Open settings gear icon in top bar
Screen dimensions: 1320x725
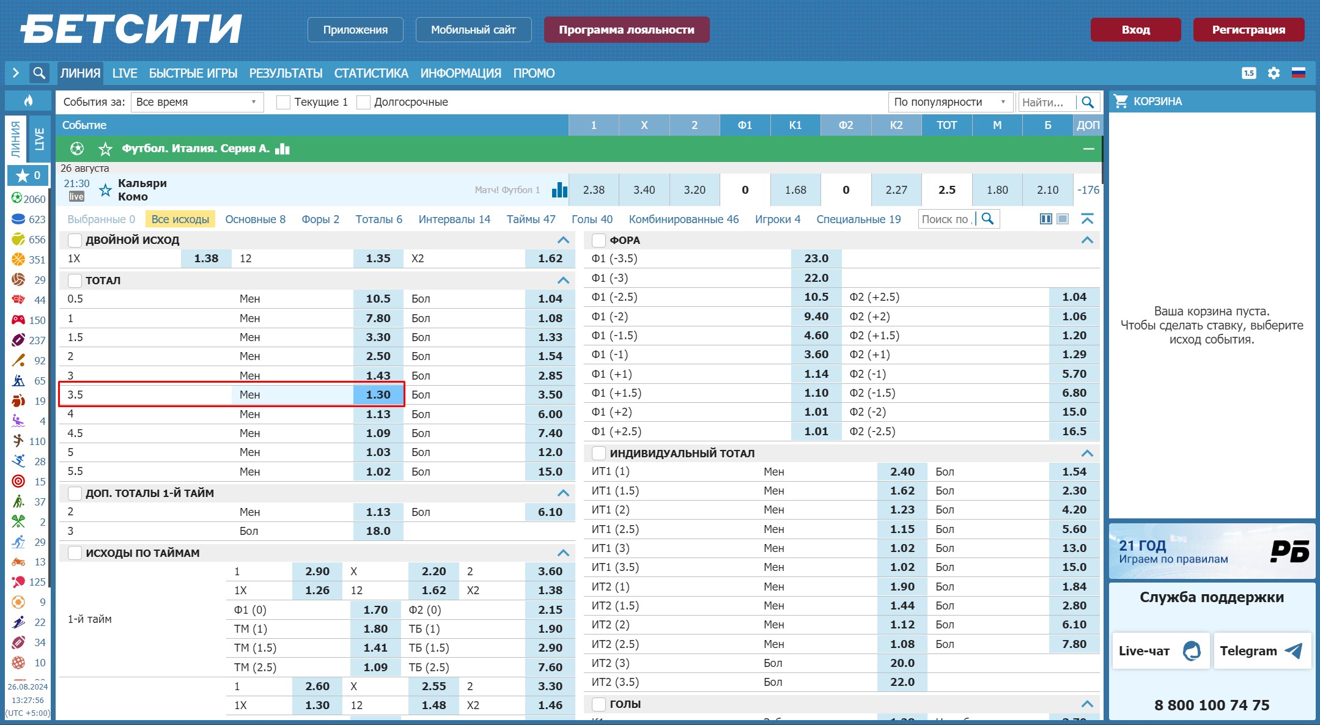point(1274,73)
